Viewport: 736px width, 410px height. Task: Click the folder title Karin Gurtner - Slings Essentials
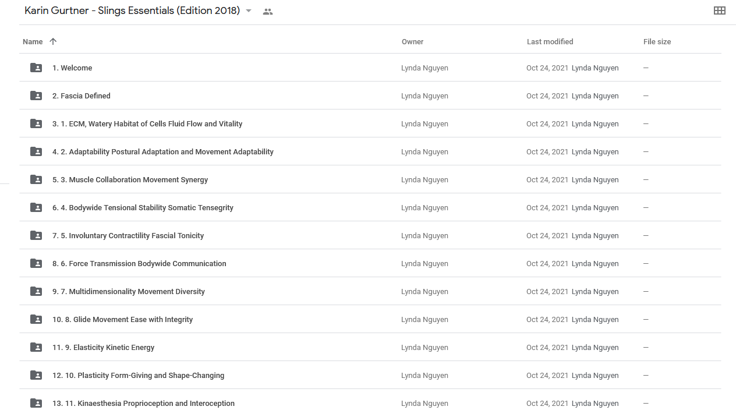tap(132, 11)
